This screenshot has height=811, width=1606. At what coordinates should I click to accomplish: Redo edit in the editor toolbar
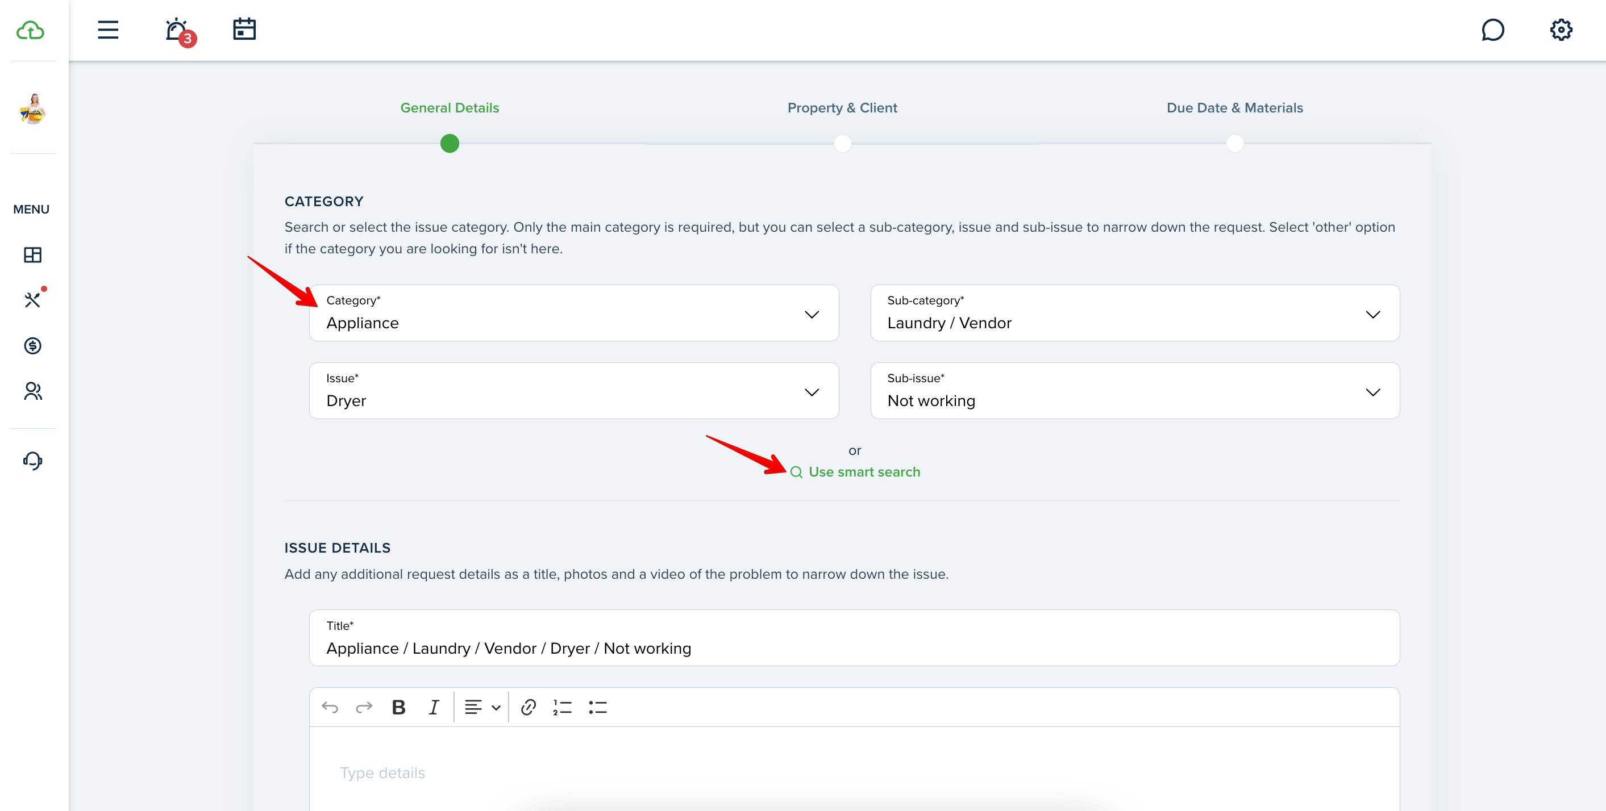tap(364, 707)
